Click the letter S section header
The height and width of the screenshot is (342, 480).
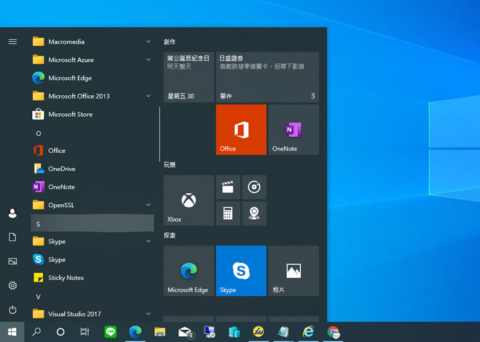[x=92, y=223]
